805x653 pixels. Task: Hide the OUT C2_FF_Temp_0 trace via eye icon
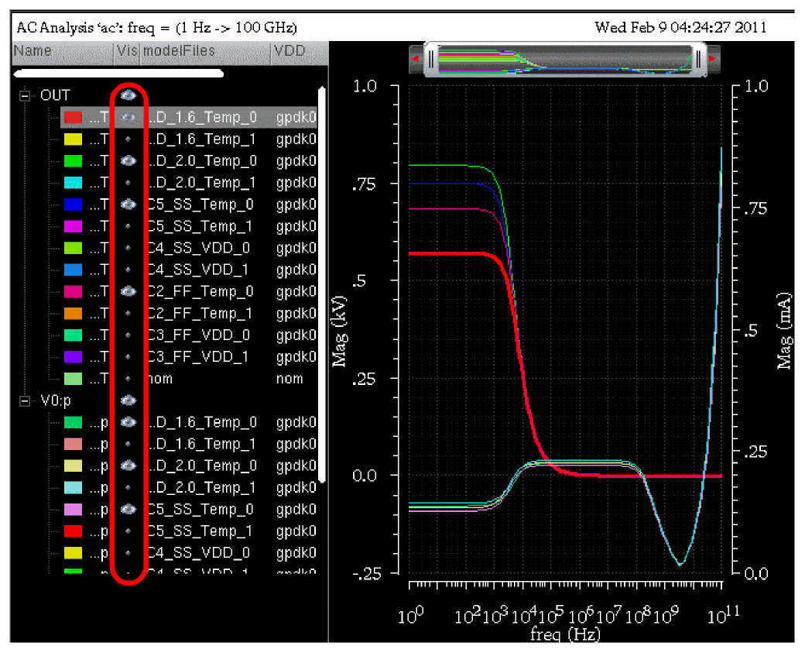(x=128, y=291)
